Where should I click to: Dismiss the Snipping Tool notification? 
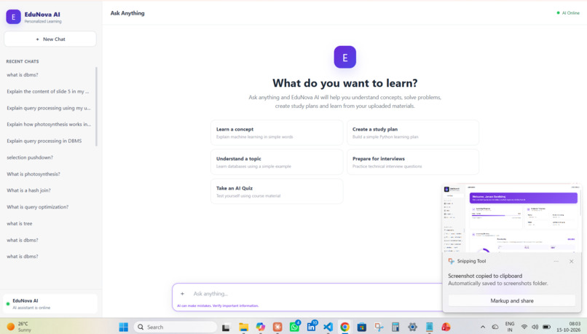click(571, 261)
